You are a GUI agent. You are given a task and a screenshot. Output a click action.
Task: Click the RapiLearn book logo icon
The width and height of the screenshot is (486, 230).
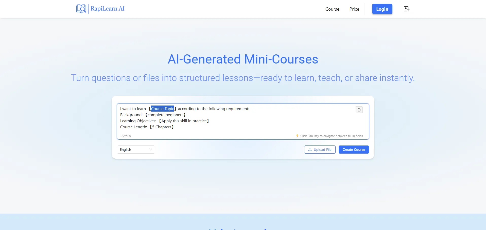pyautogui.click(x=81, y=9)
